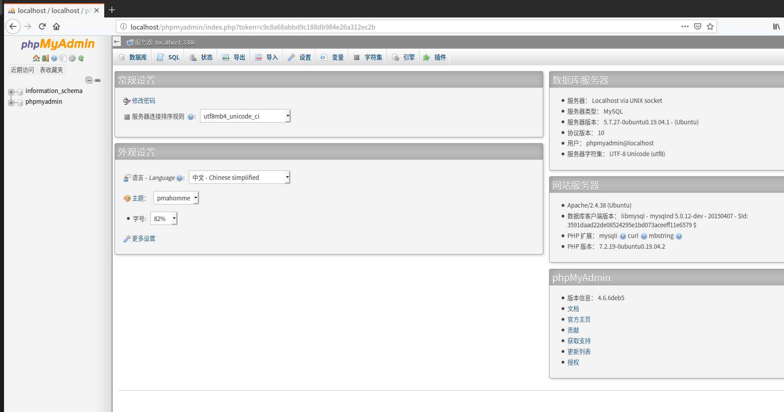
Task: Click the 主题 link label
Action: [x=138, y=198]
